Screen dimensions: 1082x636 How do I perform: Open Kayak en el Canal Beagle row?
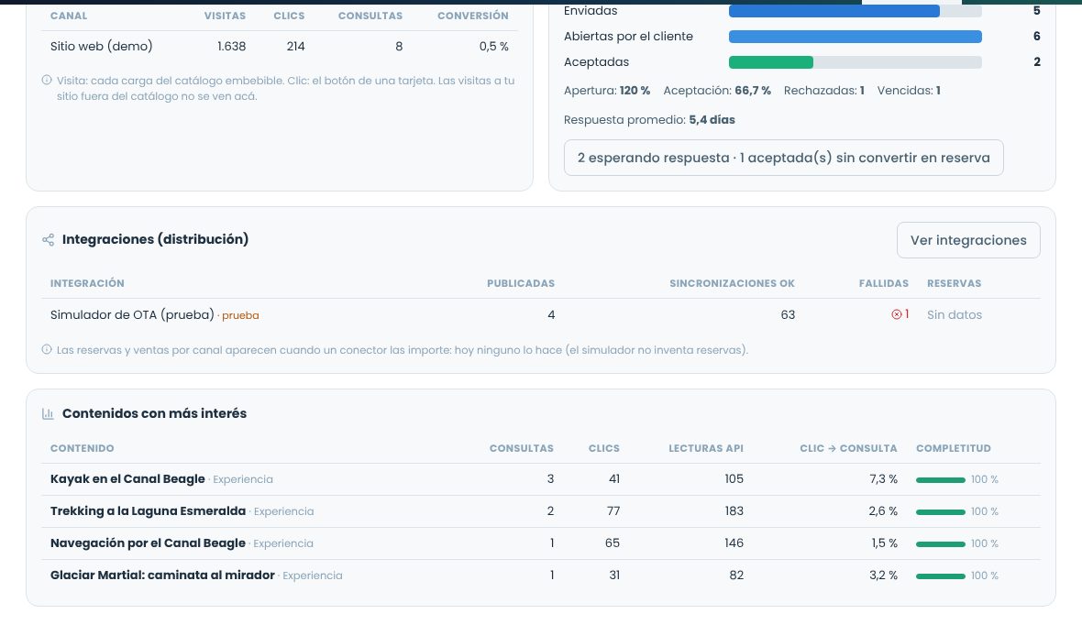click(x=540, y=479)
